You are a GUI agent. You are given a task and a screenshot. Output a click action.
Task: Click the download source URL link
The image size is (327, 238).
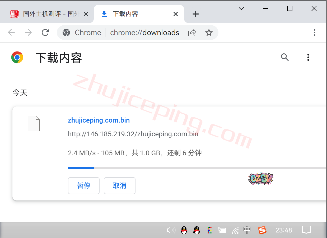click(133, 134)
